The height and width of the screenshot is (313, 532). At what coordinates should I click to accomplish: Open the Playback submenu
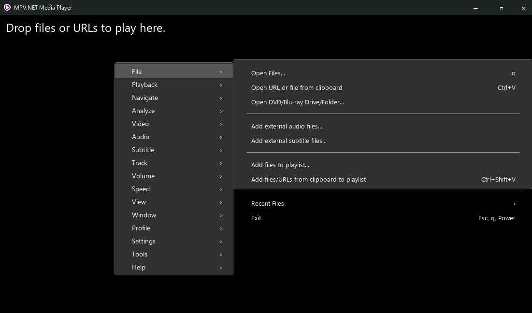pyautogui.click(x=174, y=85)
